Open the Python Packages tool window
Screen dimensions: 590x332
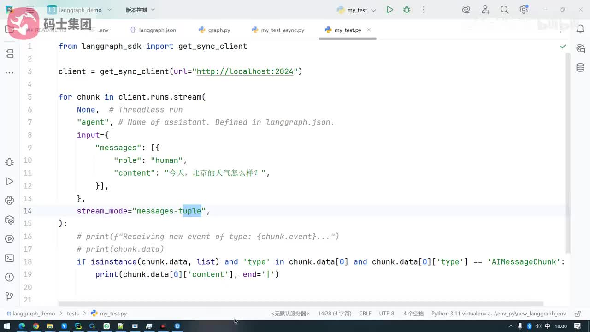click(9, 219)
